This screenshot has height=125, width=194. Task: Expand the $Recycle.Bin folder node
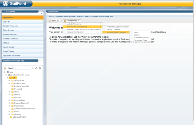9,81
